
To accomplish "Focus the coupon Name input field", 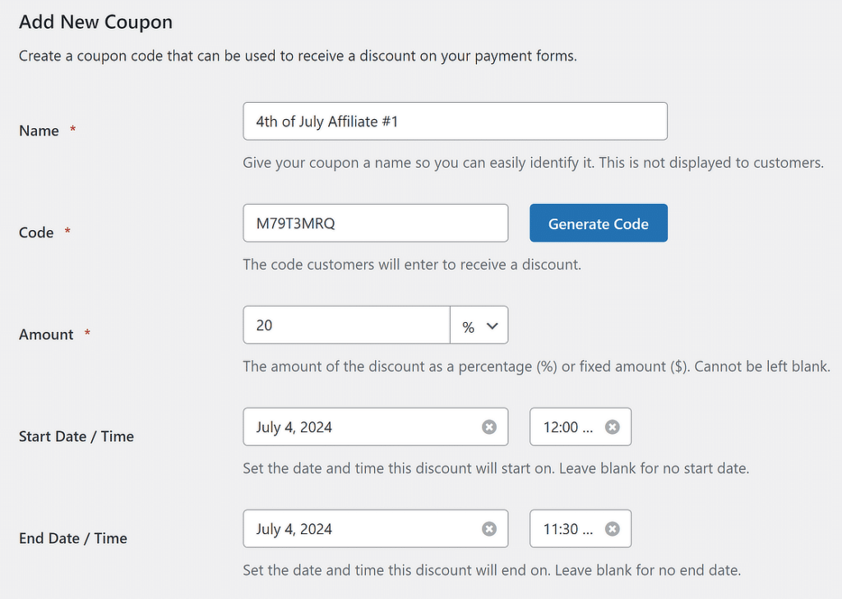I will click(x=455, y=121).
